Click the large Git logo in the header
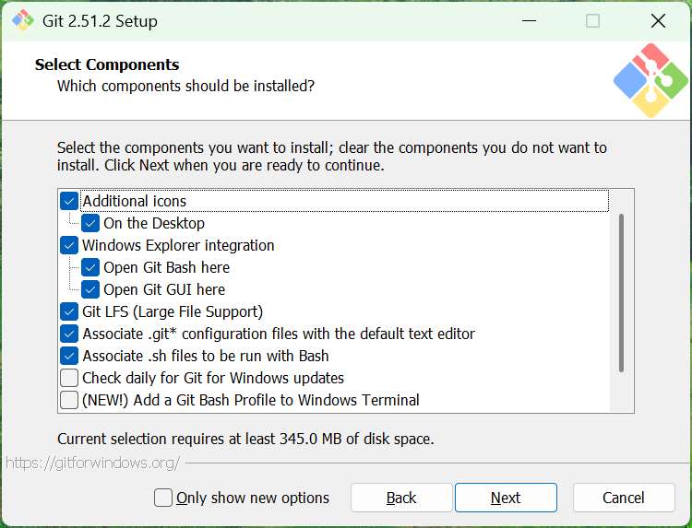 651,80
